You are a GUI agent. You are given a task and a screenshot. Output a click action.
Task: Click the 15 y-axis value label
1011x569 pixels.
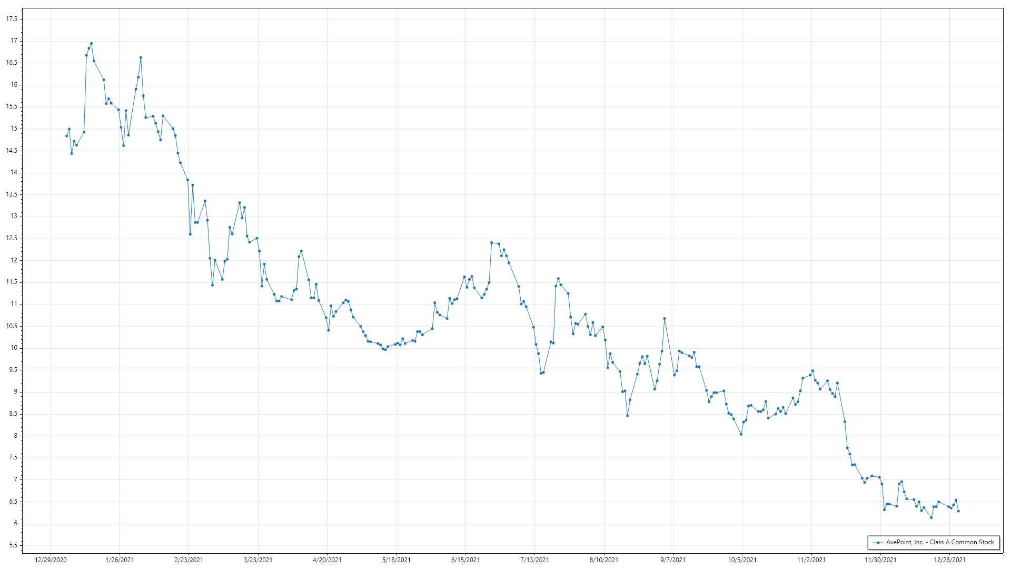click(14, 129)
